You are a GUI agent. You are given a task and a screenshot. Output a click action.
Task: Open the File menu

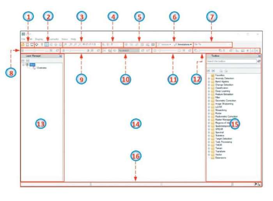point(23,39)
